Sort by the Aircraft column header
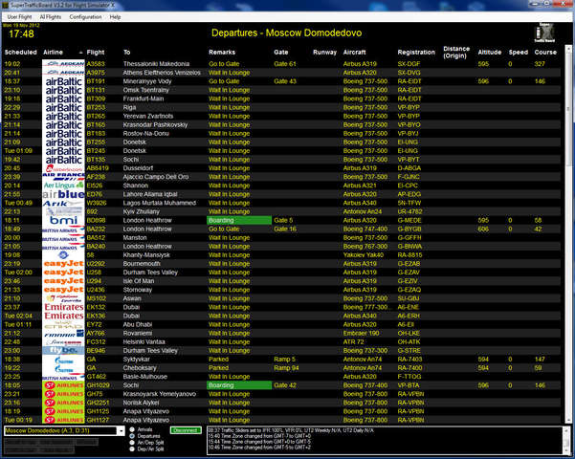The height and width of the screenshot is (459, 575). pos(355,53)
